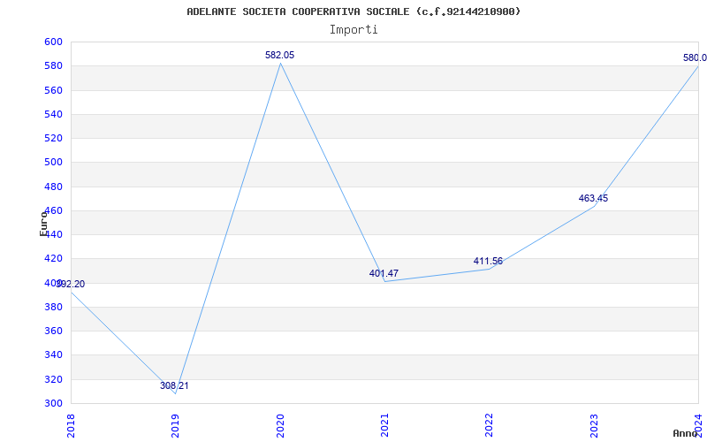The height and width of the screenshot is (442, 707).
Task: Select the 582.05 data label
Action: click(279, 55)
